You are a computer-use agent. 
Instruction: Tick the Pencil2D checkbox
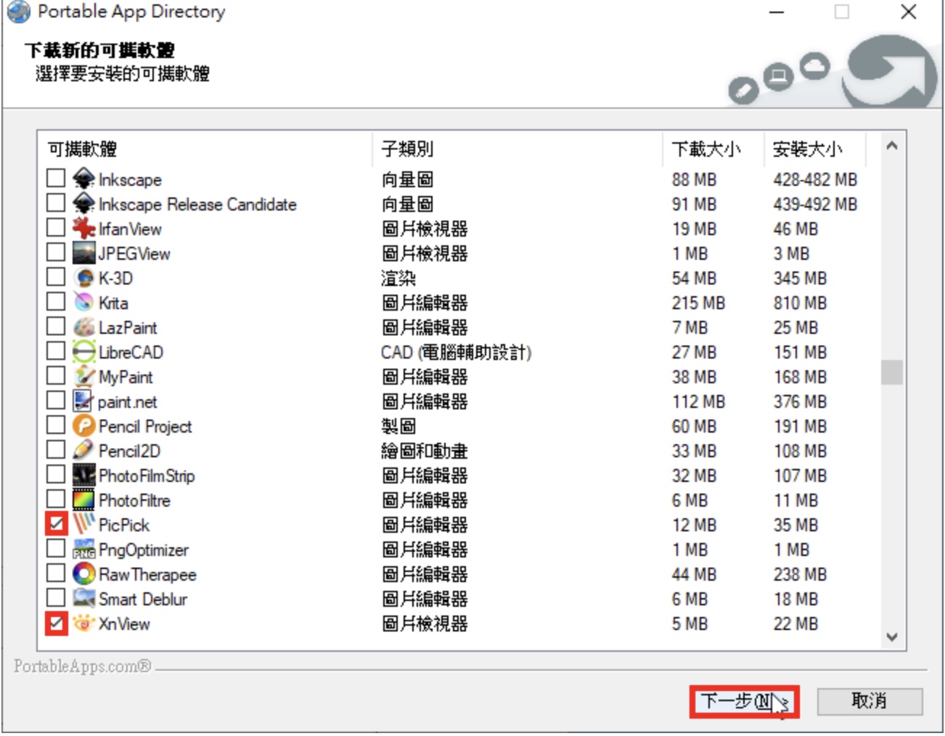click(x=56, y=449)
